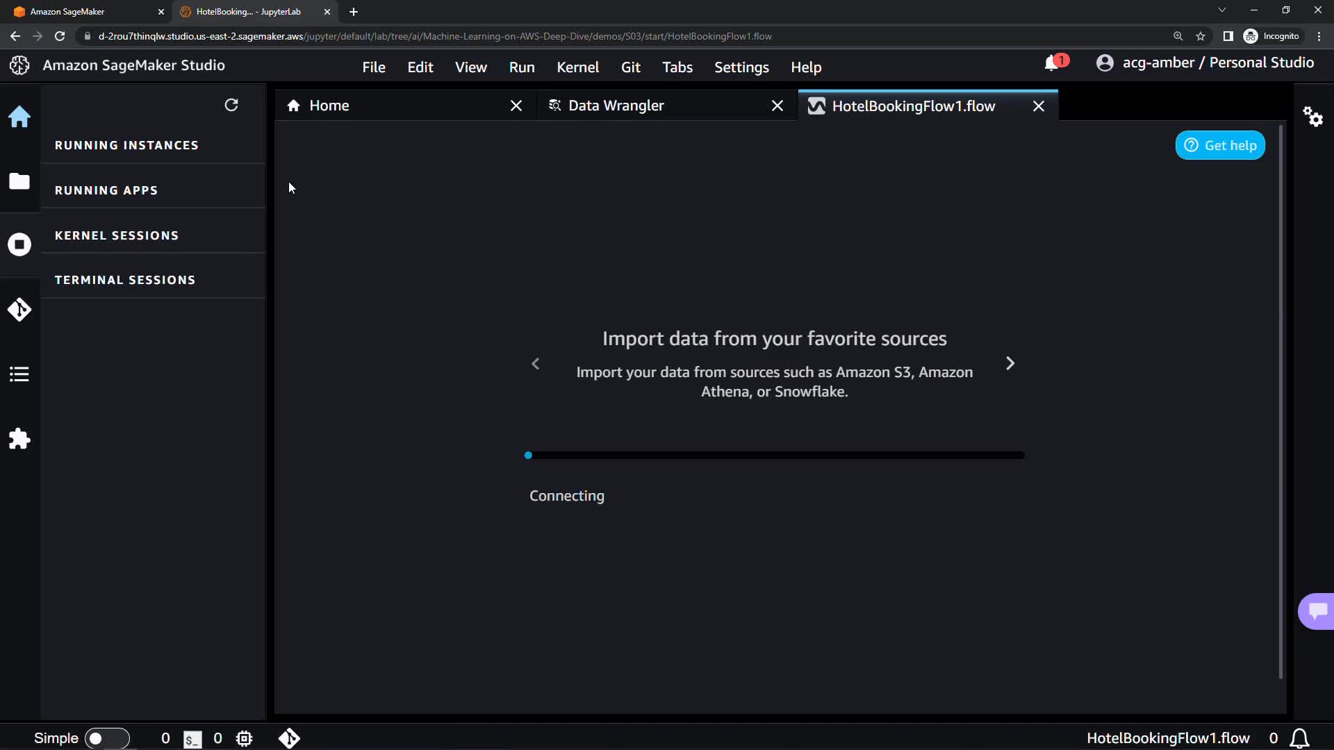Open the property inspector gears icon
Screen dimensions: 1334x750
click(1312, 116)
